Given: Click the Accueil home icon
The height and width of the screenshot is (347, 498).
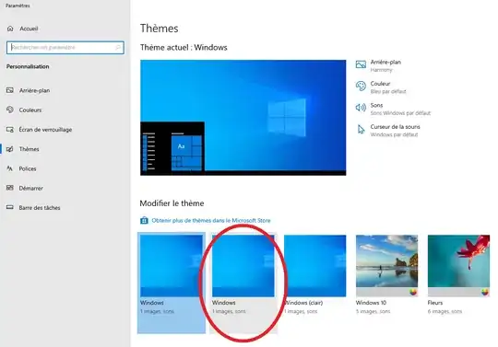Looking at the screenshot, I should pyautogui.click(x=10, y=29).
